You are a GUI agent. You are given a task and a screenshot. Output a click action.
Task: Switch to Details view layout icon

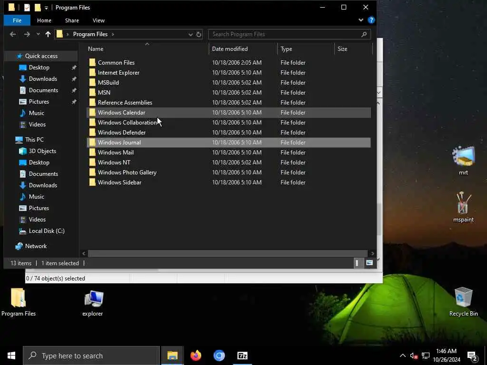click(x=358, y=263)
